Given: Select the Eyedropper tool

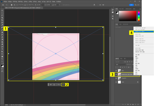Looking at the screenshot, I should (x=2, y=25).
